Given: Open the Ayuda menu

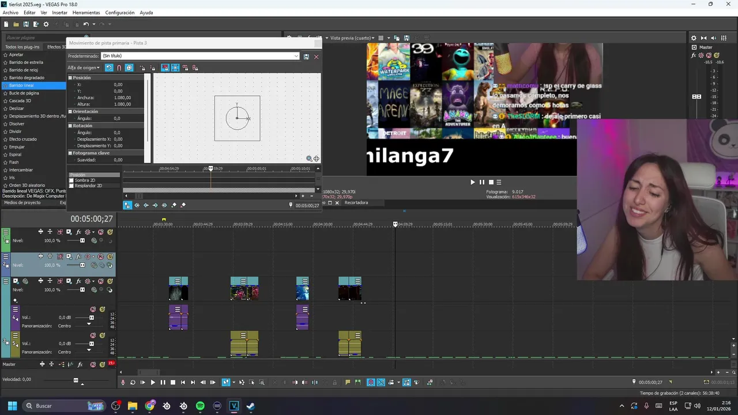Looking at the screenshot, I should pyautogui.click(x=146, y=13).
